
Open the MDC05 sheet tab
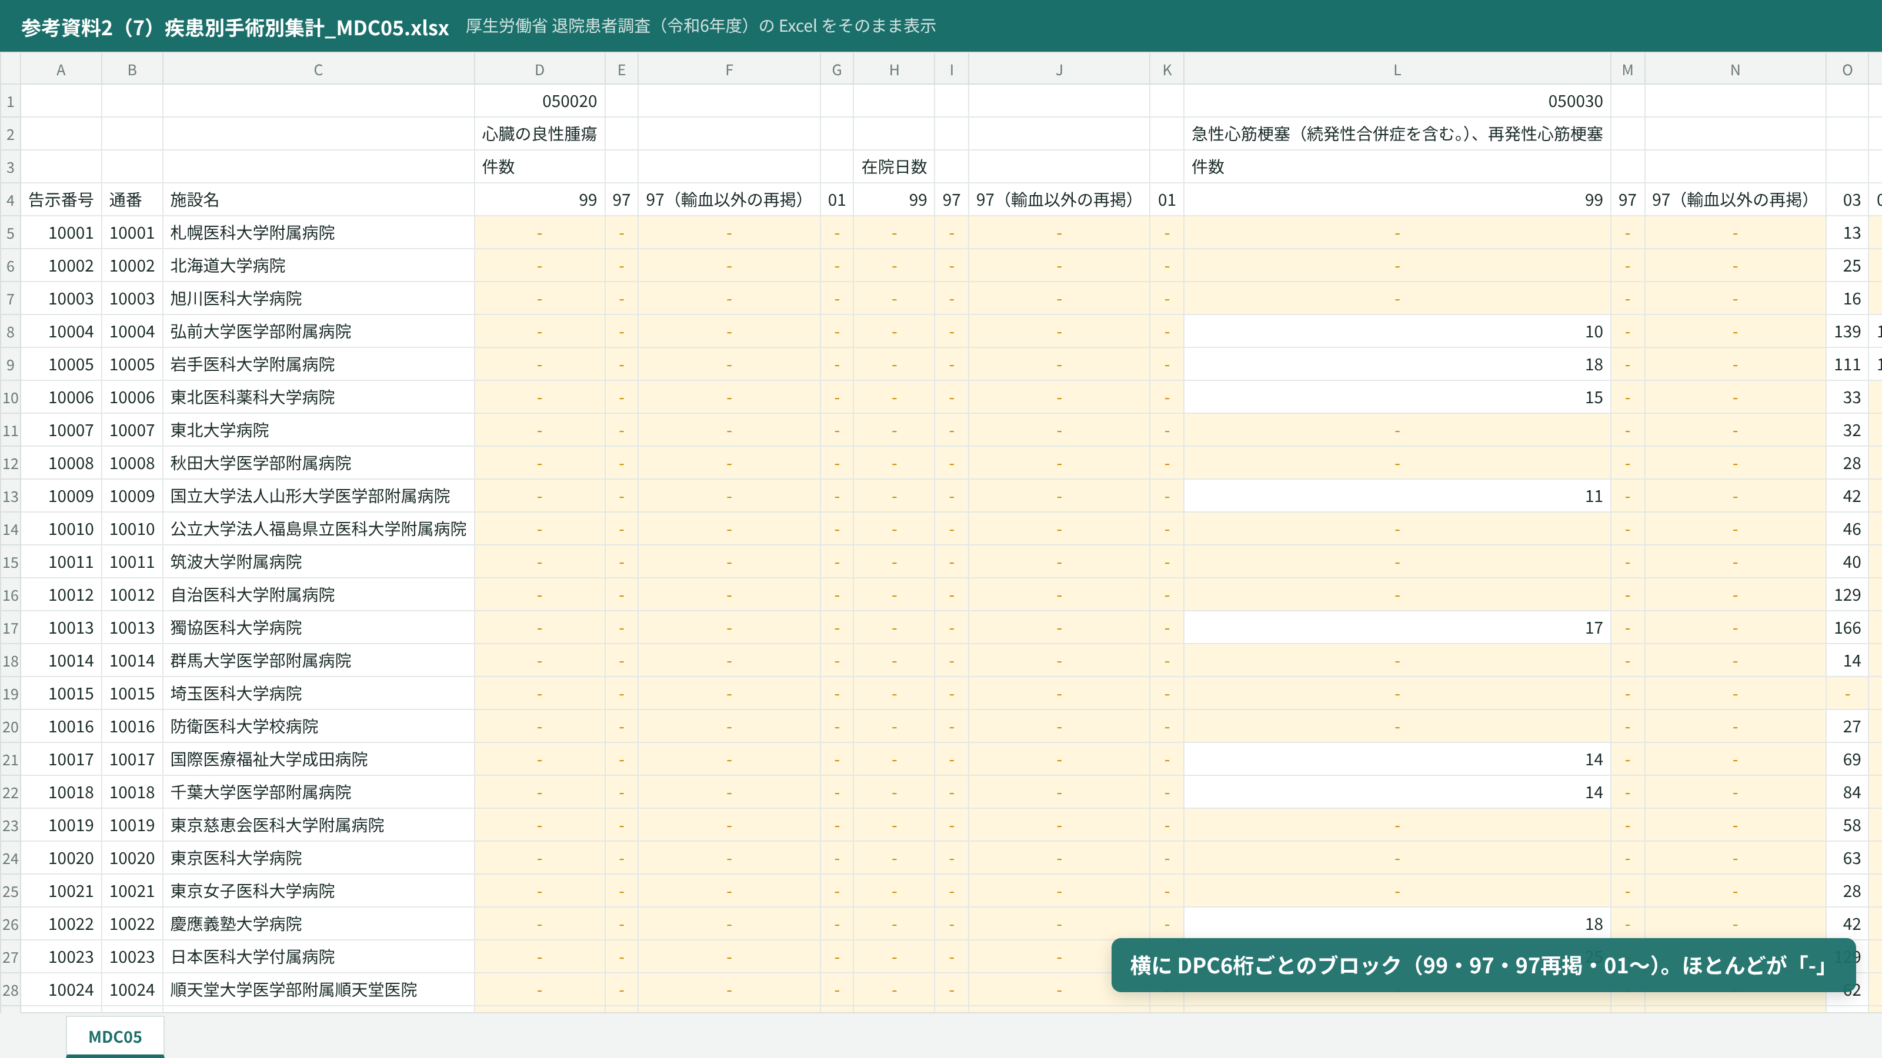coord(115,1036)
